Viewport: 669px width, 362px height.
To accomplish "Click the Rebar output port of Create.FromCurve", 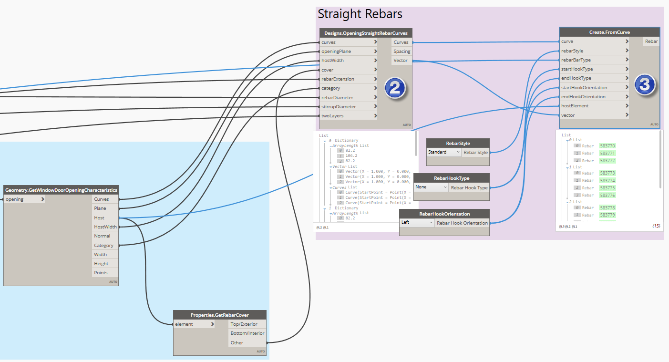I will coord(651,41).
